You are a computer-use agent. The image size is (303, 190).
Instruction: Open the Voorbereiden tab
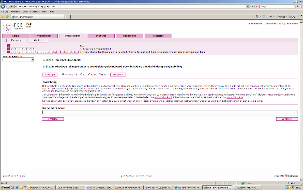(44, 36)
